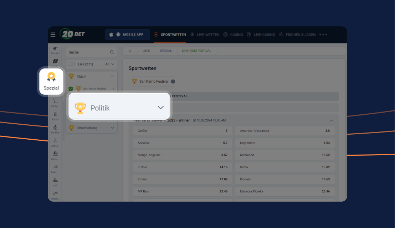Screen dimensions: 395x228
Task: Open the Casino tab
Action: tap(233, 35)
